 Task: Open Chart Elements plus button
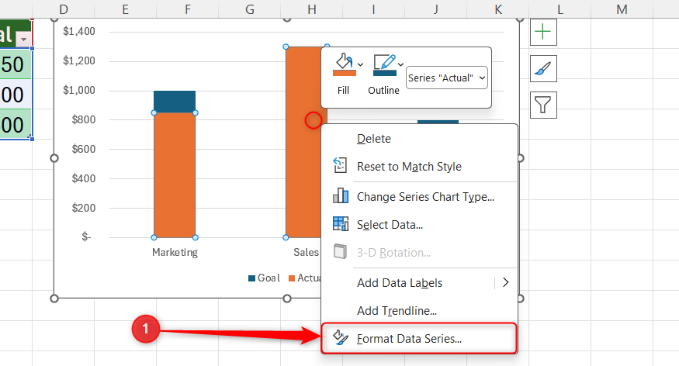(543, 32)
